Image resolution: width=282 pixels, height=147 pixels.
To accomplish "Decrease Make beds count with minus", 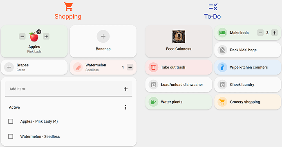I will 260,33.
